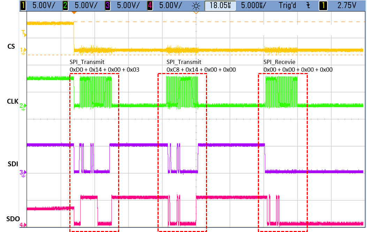This screenshot has height=232, width=367.
Task: Click the trigger source channel badge
Action: [323, 6]
